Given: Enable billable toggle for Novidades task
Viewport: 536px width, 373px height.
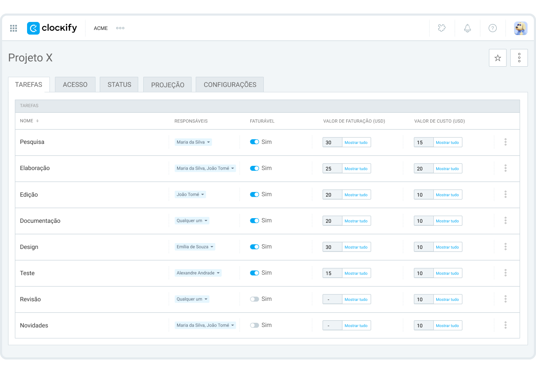Looking at the screenshot, I should [254, 325].
